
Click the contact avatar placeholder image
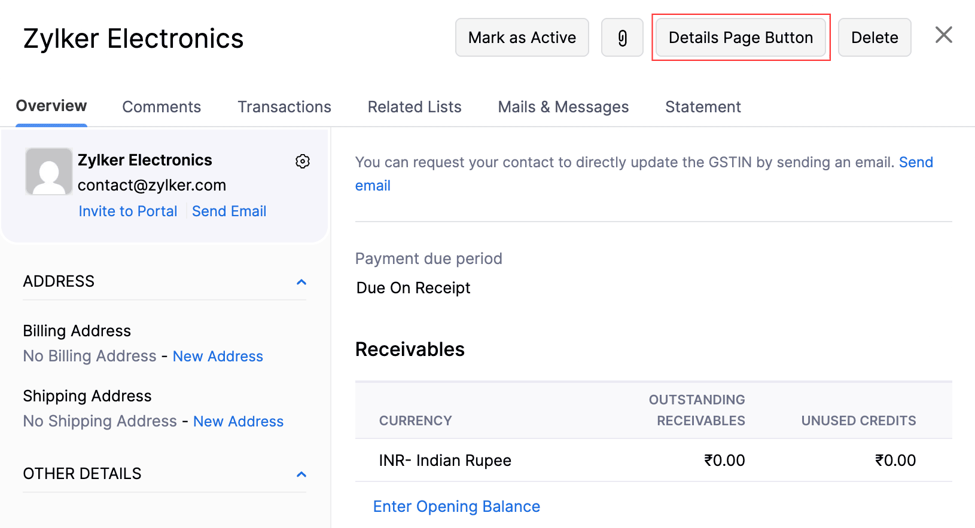coord(48,172)
